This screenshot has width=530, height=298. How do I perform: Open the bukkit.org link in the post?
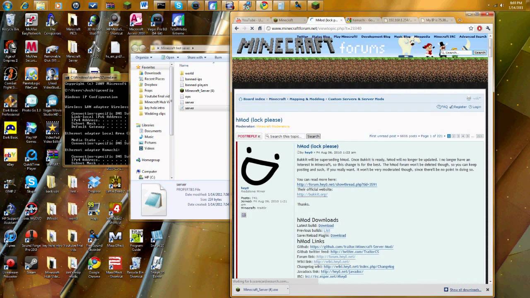point(312,195)
